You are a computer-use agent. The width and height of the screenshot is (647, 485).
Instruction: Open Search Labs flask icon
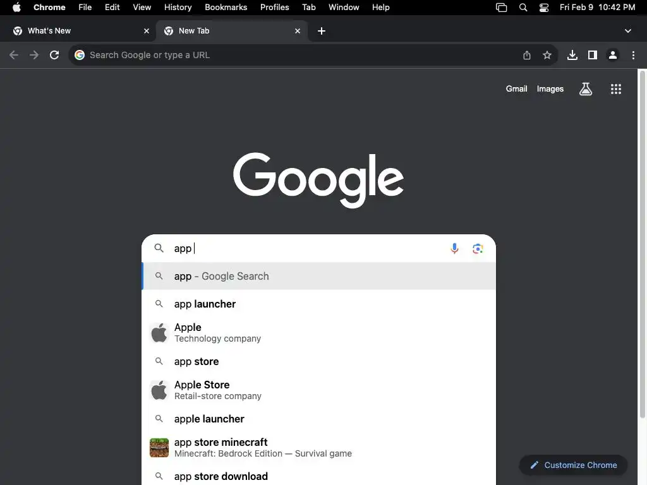pyautogui.click(x=586, y=88)
